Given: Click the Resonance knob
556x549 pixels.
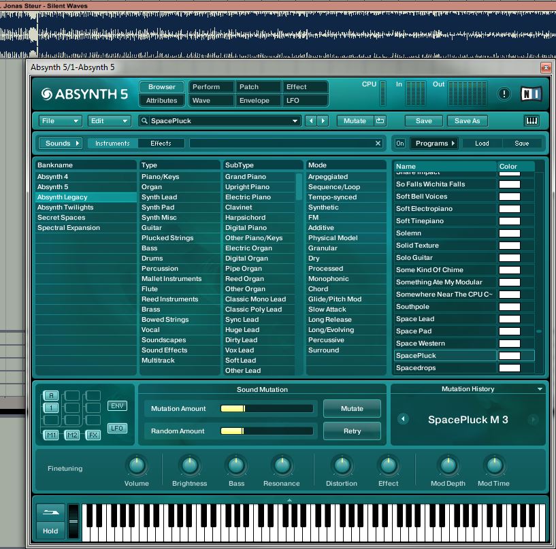Looking at the screenshot, I should pyautogui.click(x=282, y=465).
